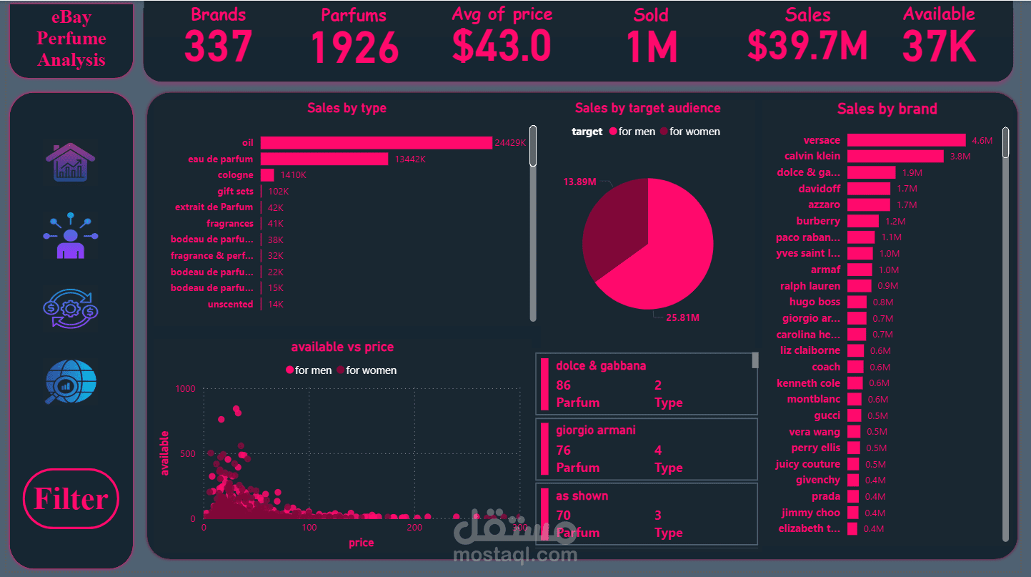Click the Filter button

71,498
